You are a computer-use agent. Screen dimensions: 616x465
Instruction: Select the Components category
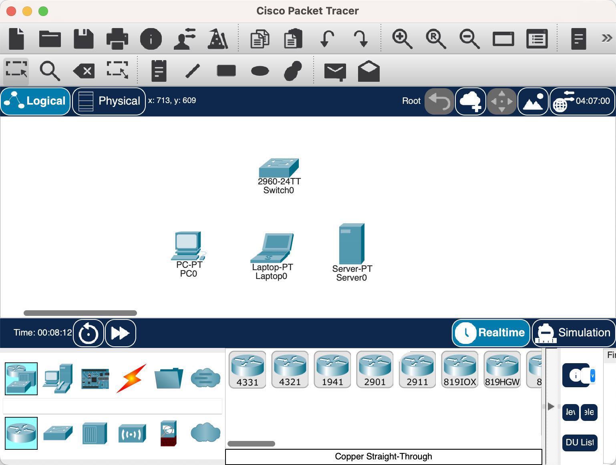[95, 379]
